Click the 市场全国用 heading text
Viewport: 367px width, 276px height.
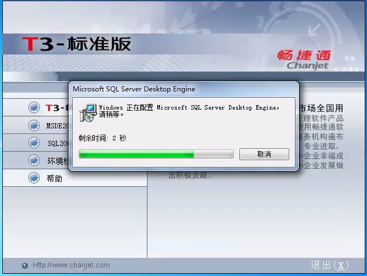321,108
